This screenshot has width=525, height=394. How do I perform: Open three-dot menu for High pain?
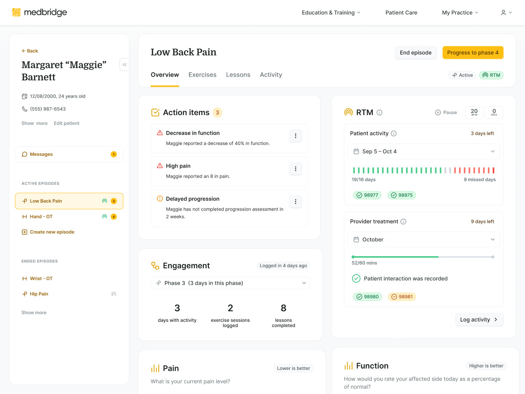(x=296, y=169)
